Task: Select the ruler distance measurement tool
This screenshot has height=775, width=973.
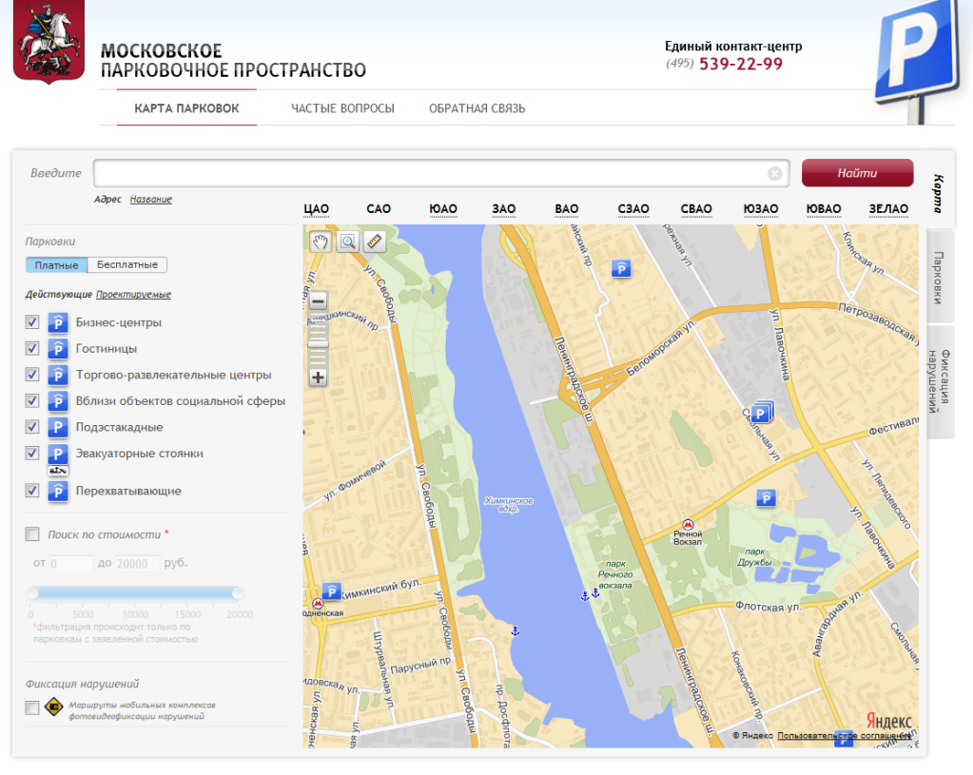Action: [374, 242]
